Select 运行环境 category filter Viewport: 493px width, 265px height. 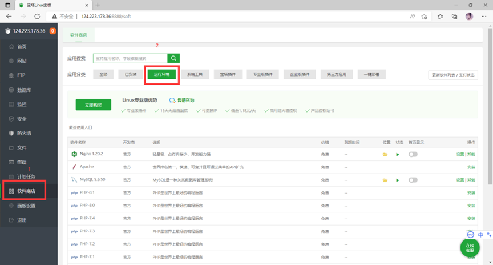161,74
